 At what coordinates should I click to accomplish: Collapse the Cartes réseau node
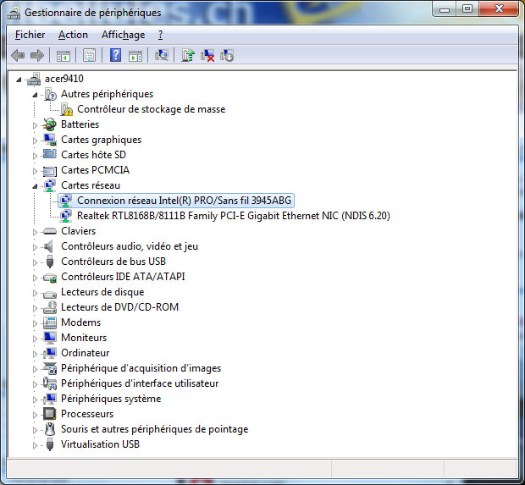[35, 186]
